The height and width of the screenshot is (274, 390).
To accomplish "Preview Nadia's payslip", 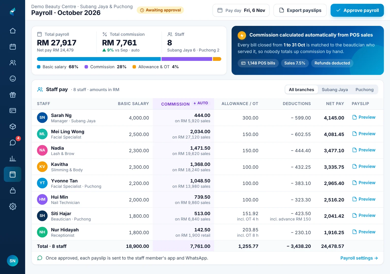I will click(364, 150).
